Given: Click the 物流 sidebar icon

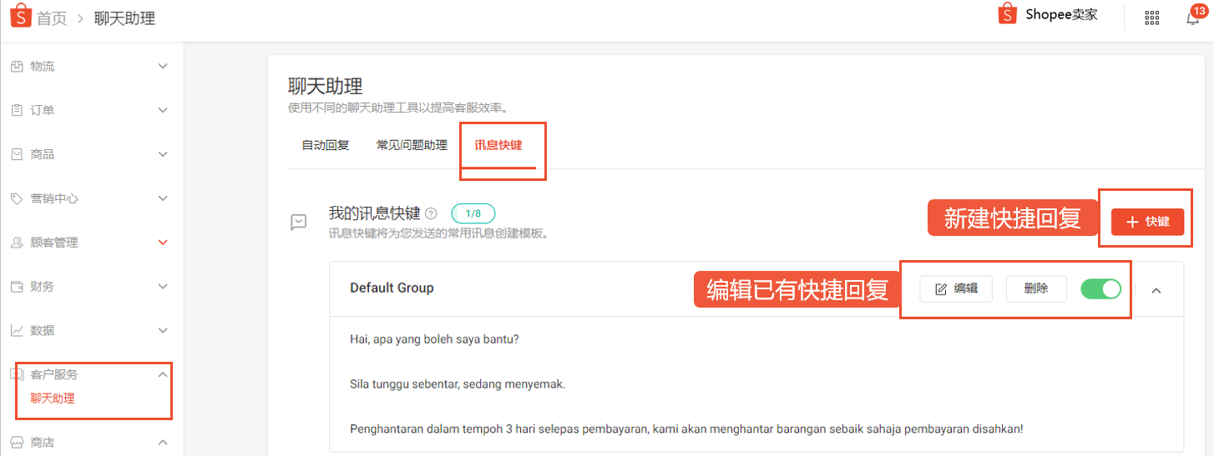Looking at the screenshot, I should click(x=17, y=66).
